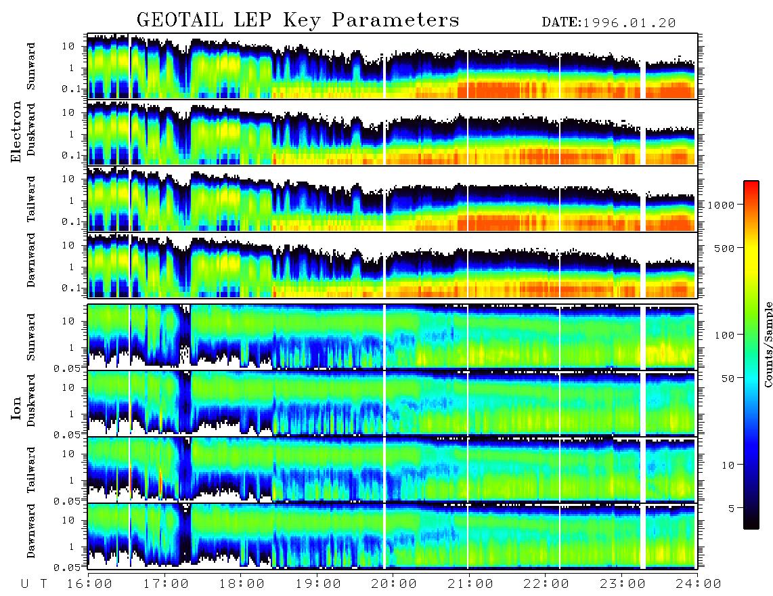Select the Ion Sunward axis label
The height and width of the screenshot is (596, 773).
click(31, 337)
